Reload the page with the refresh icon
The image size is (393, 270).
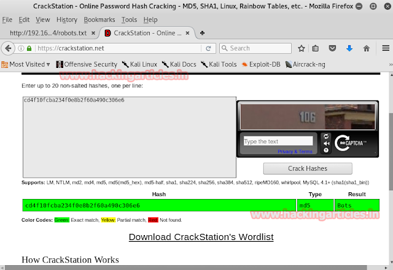(x=208, y=48)
